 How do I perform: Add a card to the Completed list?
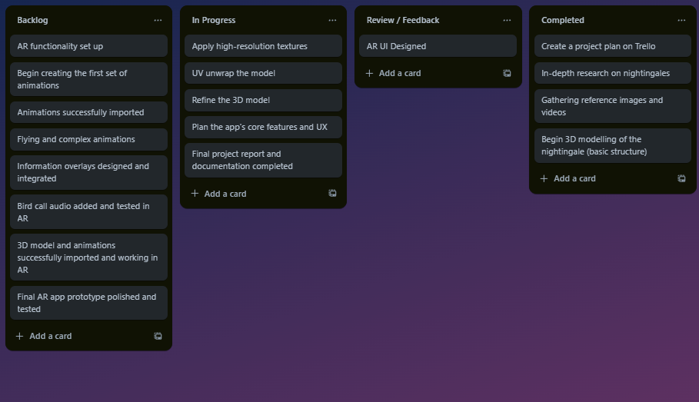tap(574, 178)
